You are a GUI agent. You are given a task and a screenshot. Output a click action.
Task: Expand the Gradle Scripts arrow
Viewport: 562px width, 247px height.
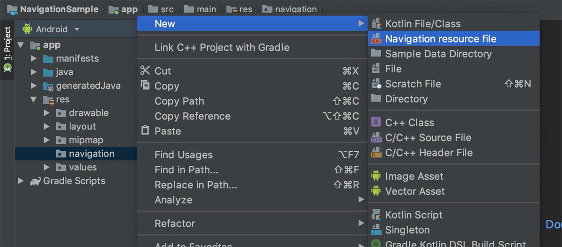pos(21,181)
